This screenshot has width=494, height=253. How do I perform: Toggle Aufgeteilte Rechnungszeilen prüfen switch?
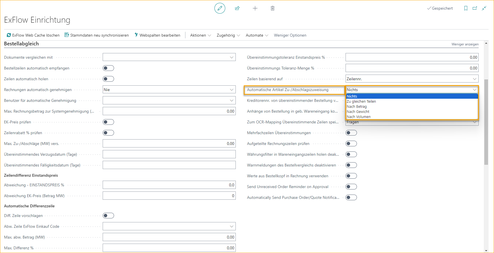(351, 144)
